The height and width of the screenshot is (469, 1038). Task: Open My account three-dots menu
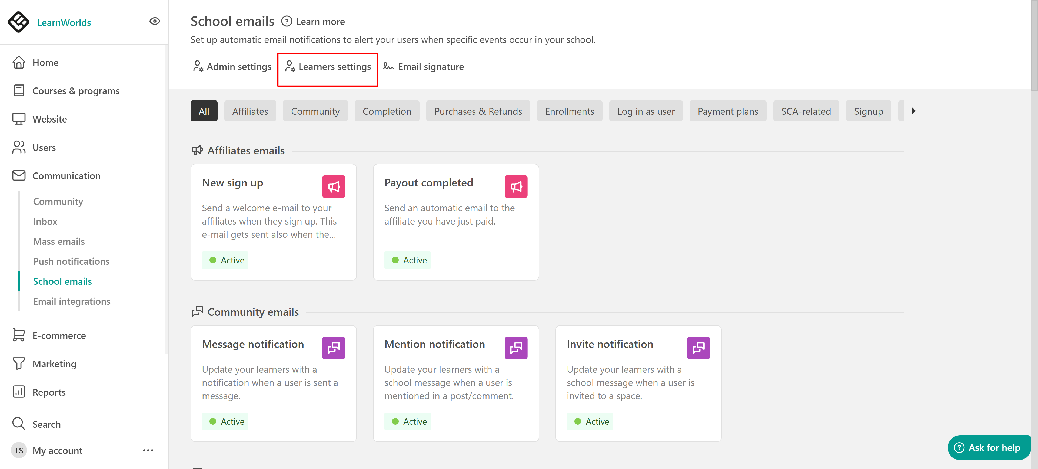[x=148, y=450]
